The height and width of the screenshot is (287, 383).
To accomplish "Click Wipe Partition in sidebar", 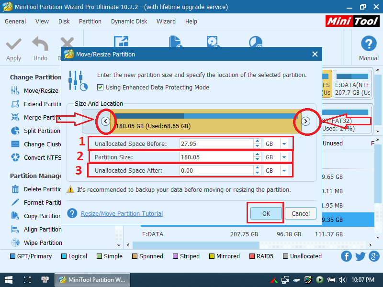I will [43, 243].
